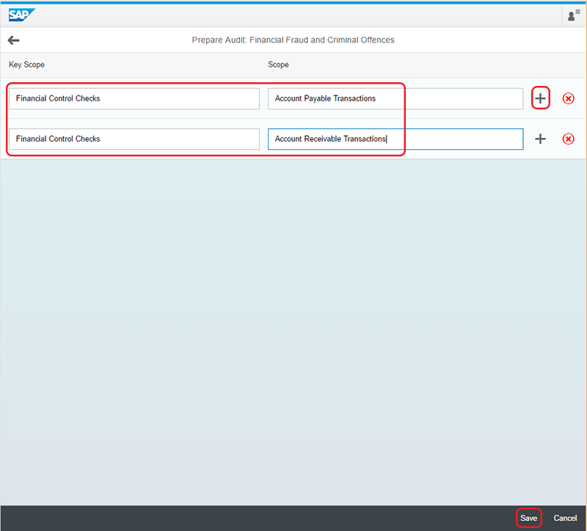Click empty space in the dark footer bar
The height and width of the screenshot is (531, 587).
click(x=257, y=518)
